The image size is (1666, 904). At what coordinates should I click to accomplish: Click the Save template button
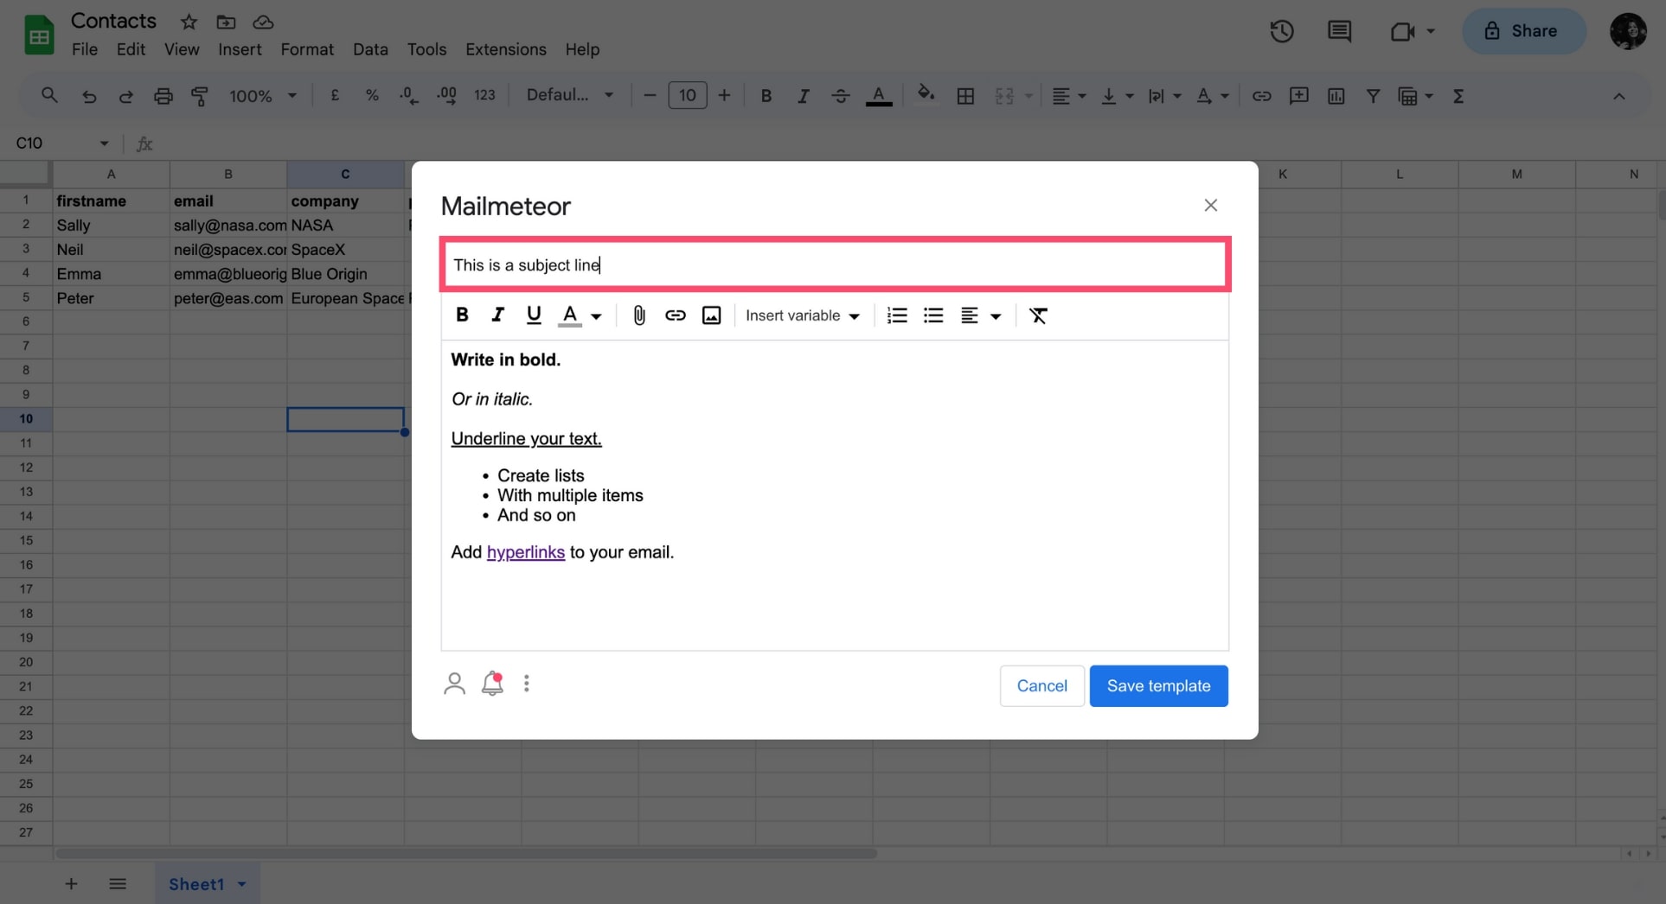(x=1158, y=686)
